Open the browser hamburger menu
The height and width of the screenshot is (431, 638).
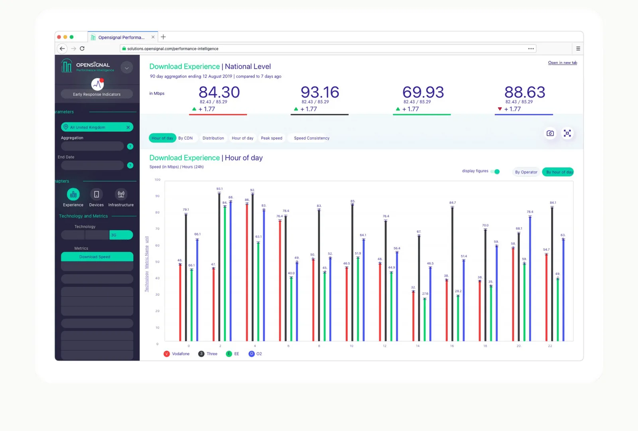click(x=578, y=49)
